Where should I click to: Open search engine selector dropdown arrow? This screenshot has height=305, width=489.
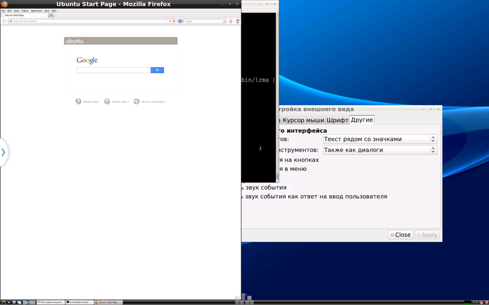183,21
